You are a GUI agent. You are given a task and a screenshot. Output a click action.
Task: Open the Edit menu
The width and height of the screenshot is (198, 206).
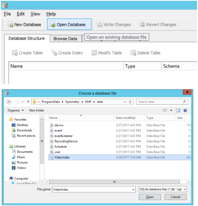coord(21,14)
